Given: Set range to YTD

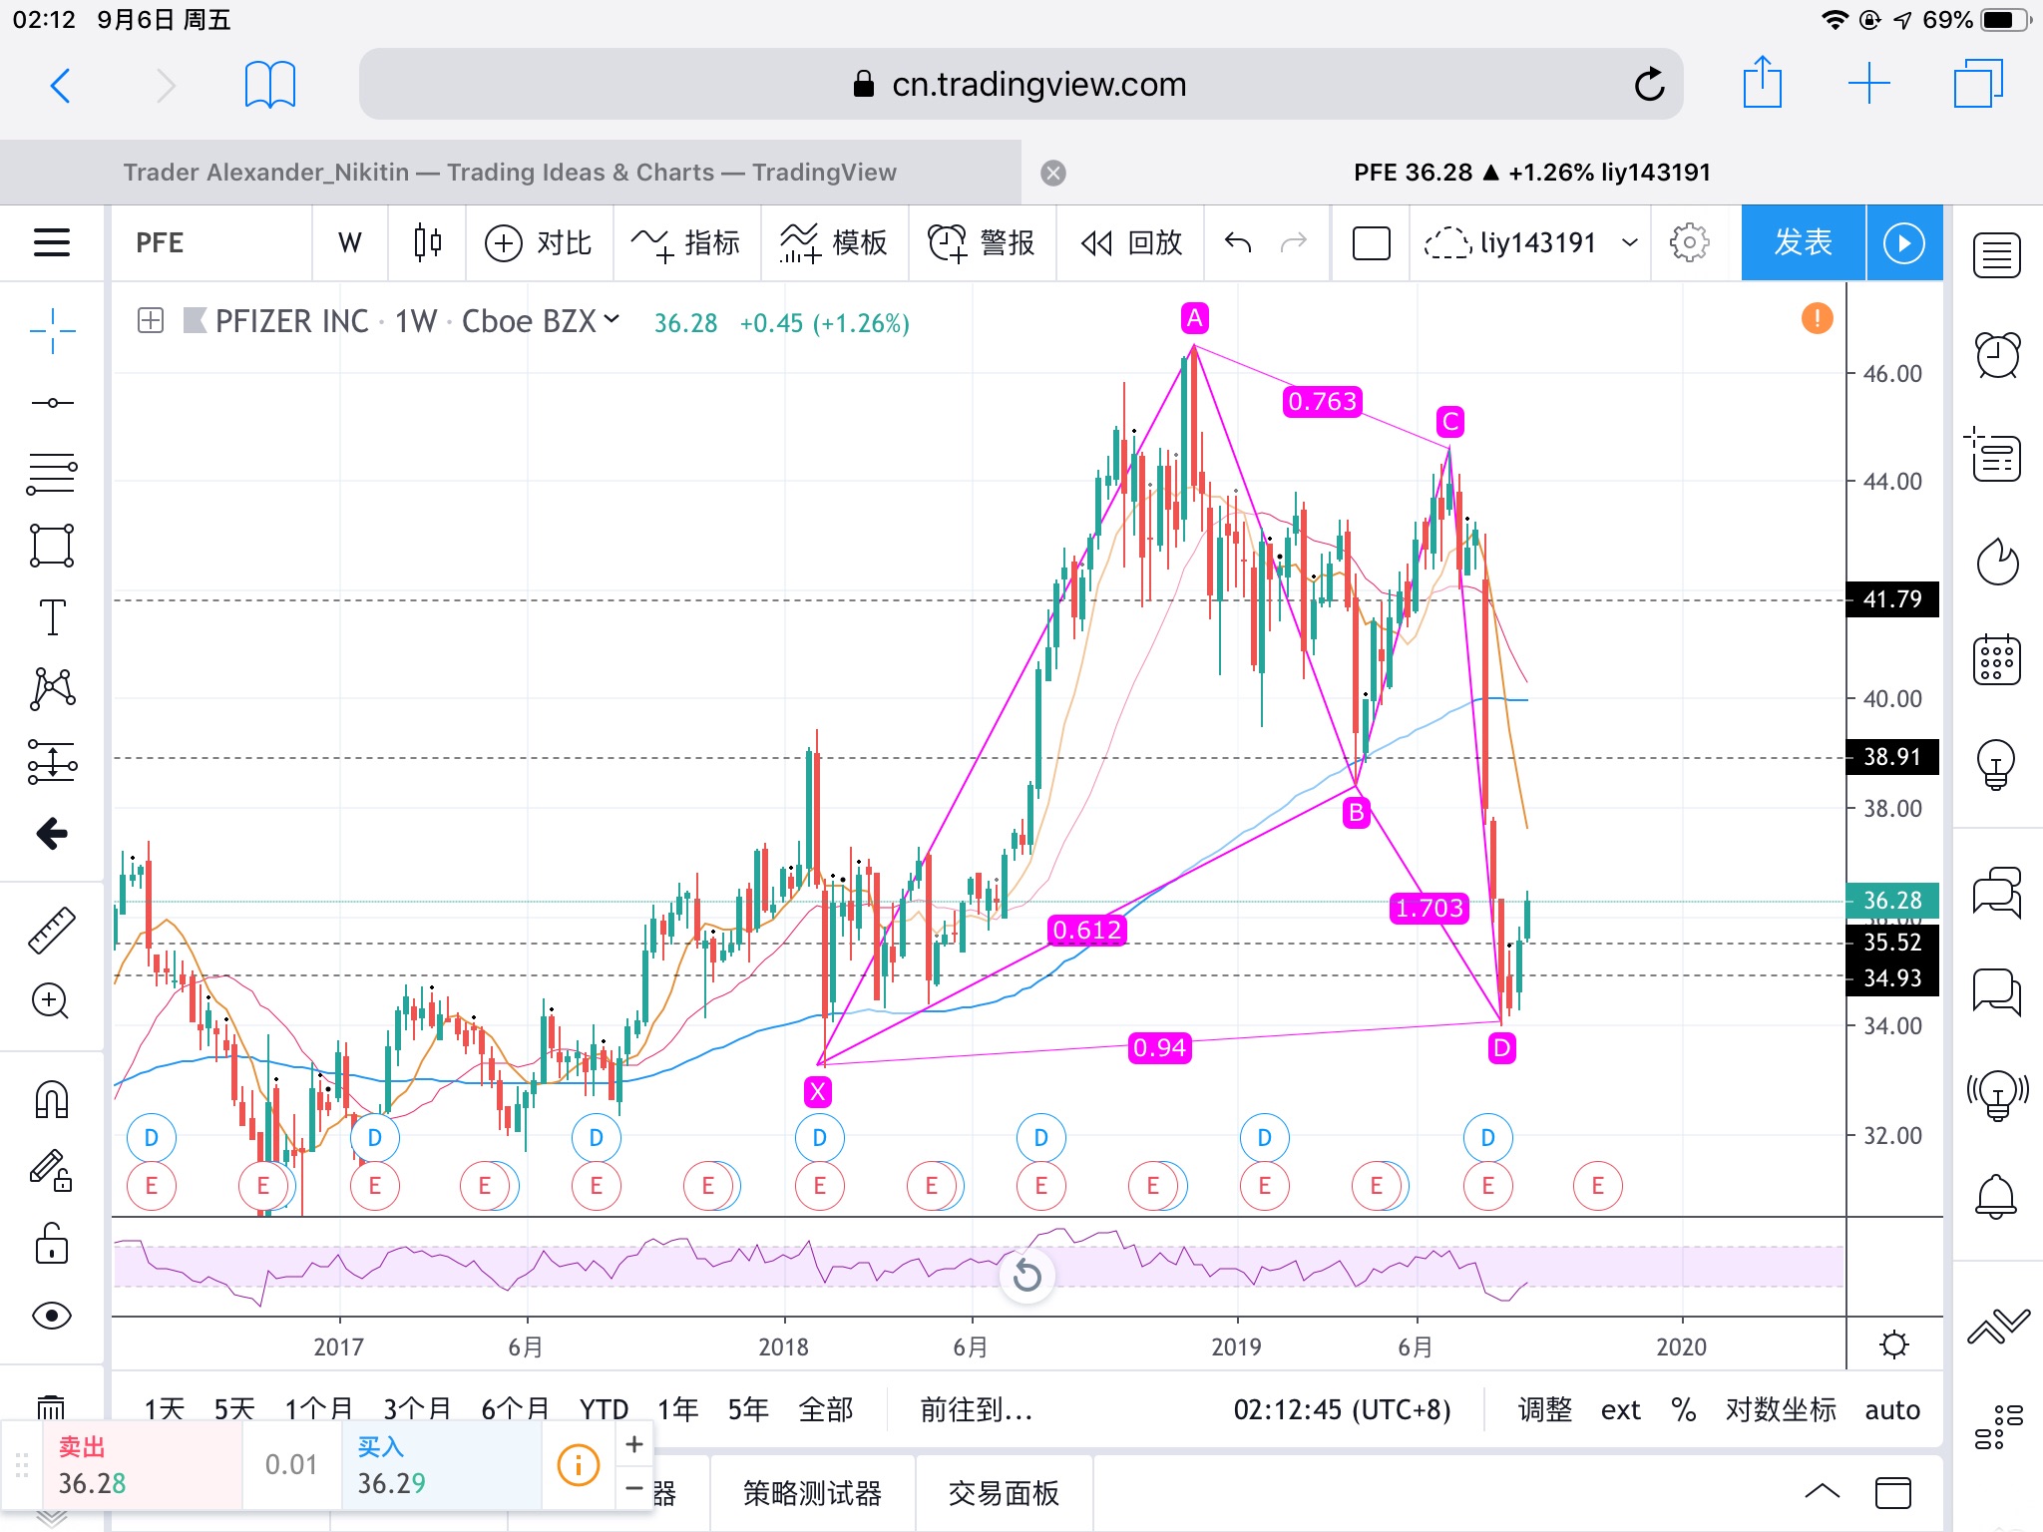Looking at the screenshot, I should [604, 1409].
